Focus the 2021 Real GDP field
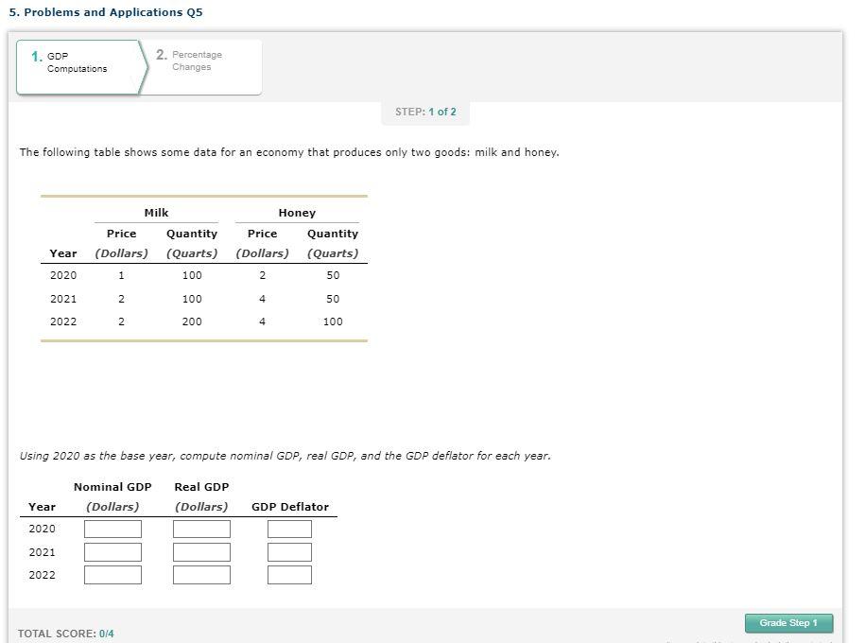 [201, 552]
